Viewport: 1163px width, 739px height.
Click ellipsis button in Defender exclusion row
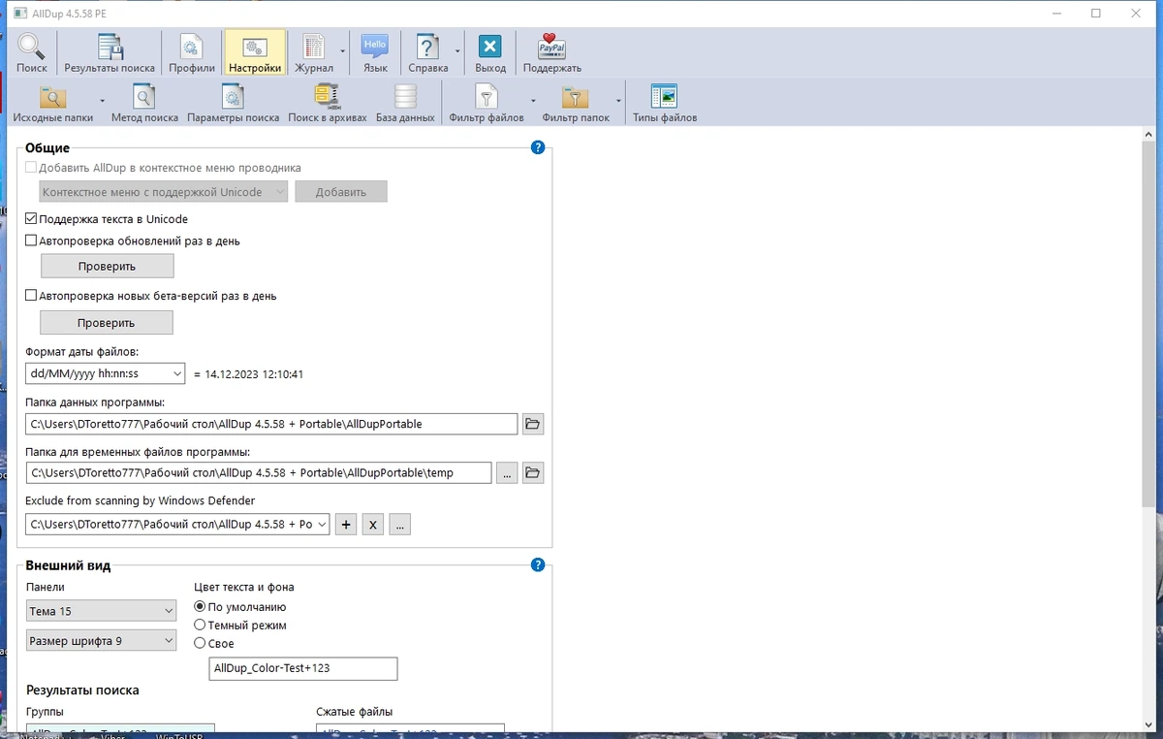click(x=400, y=525)
